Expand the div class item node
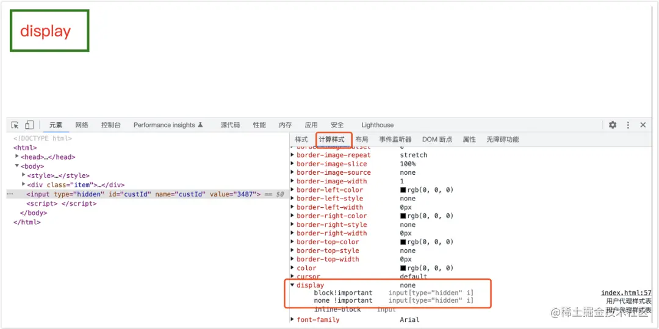Viewport: 659px width, 329px height. coord(24,184)
